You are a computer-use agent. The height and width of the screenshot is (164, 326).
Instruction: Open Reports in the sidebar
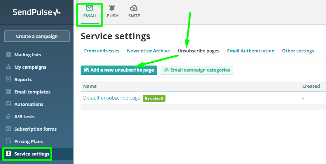(x=23, y=79)
